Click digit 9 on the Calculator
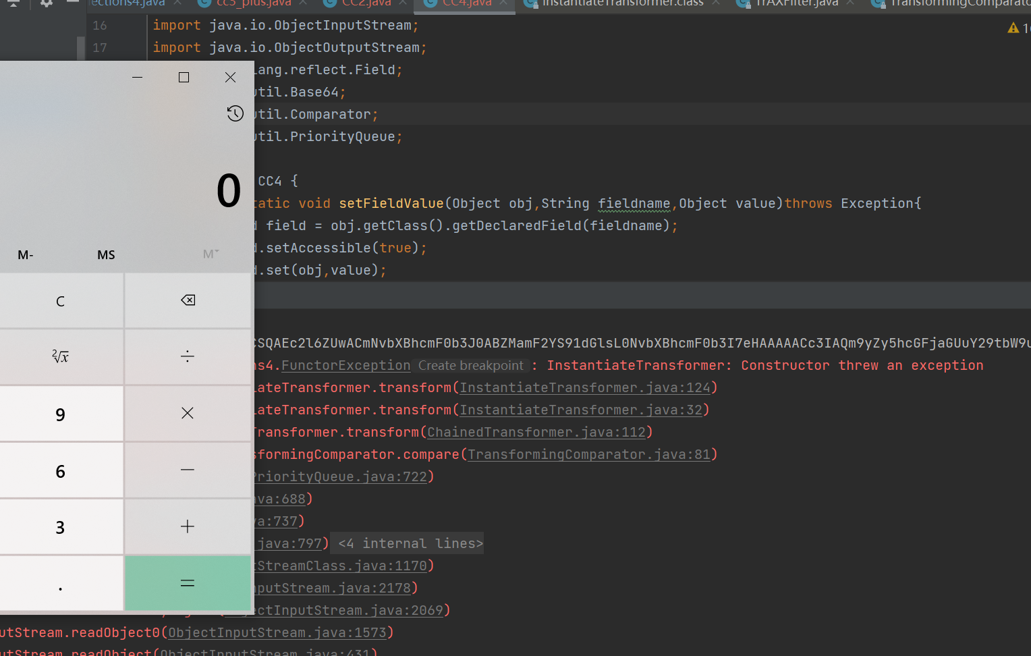This screenshot has width=1031, height=656. tap(61, 414)
